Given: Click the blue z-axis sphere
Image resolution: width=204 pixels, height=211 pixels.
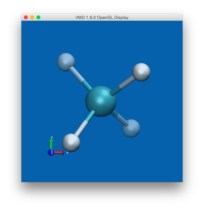Looking at the screenshot, I should pos(51,152).
